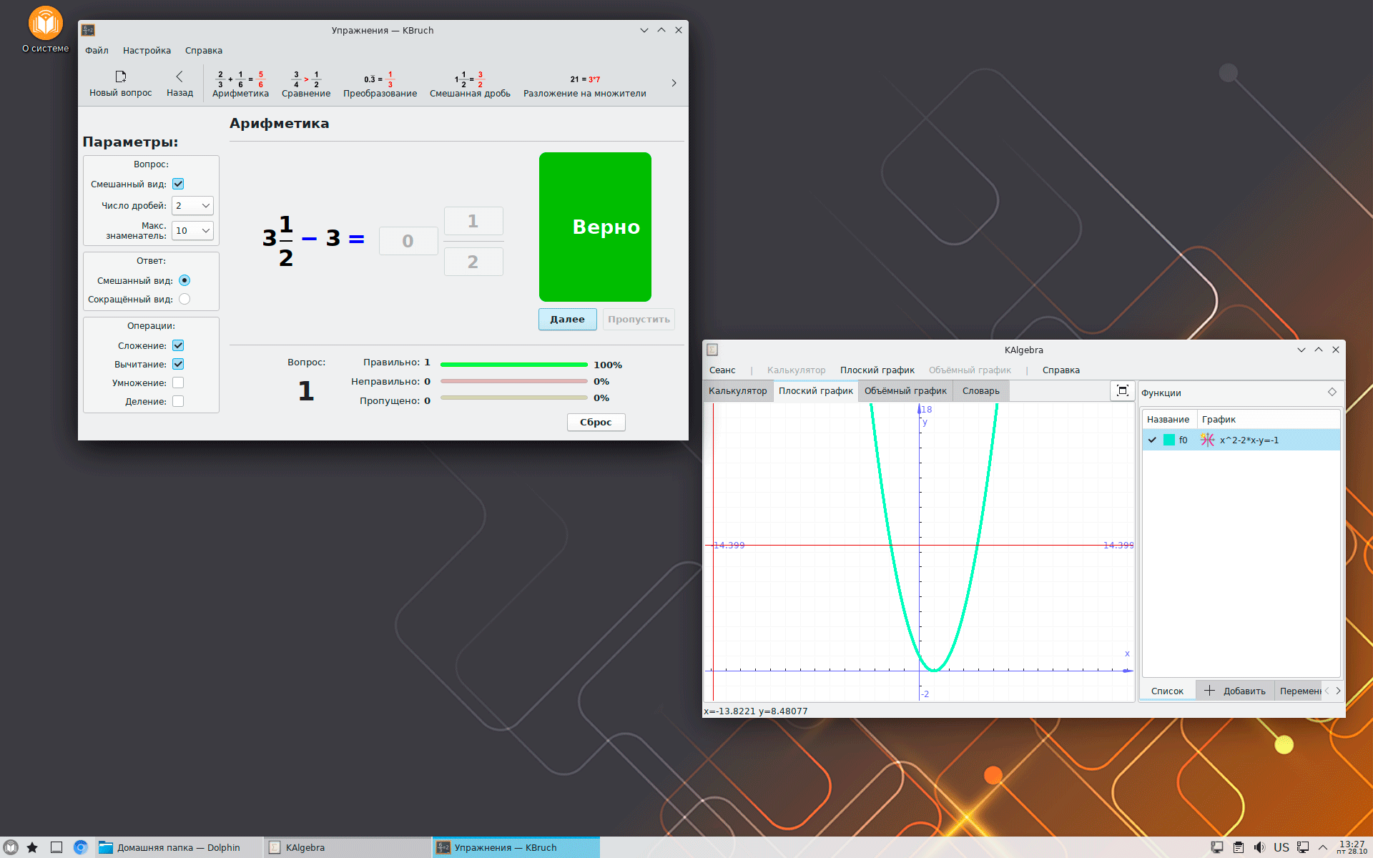Select the Reduced form answer radio button

point(184,299)
